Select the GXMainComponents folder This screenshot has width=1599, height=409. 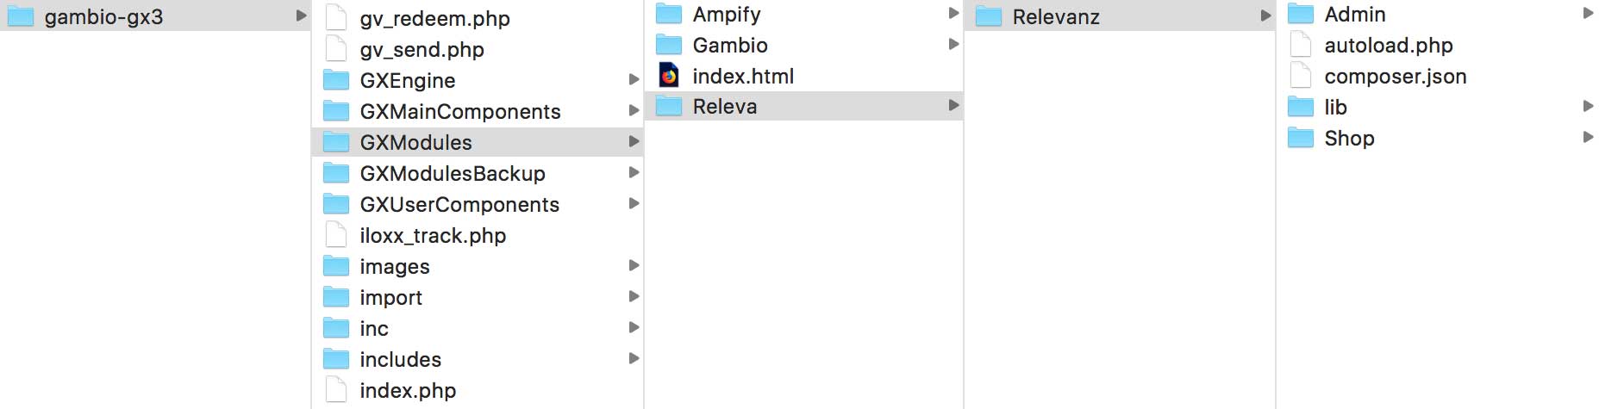(478, 111)
